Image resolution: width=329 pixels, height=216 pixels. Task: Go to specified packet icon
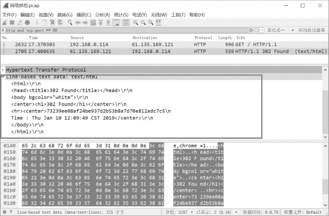(93, 23)
